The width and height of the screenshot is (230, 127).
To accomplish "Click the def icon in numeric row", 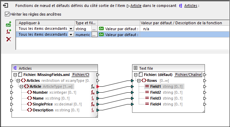I will (x=101, y=34).
